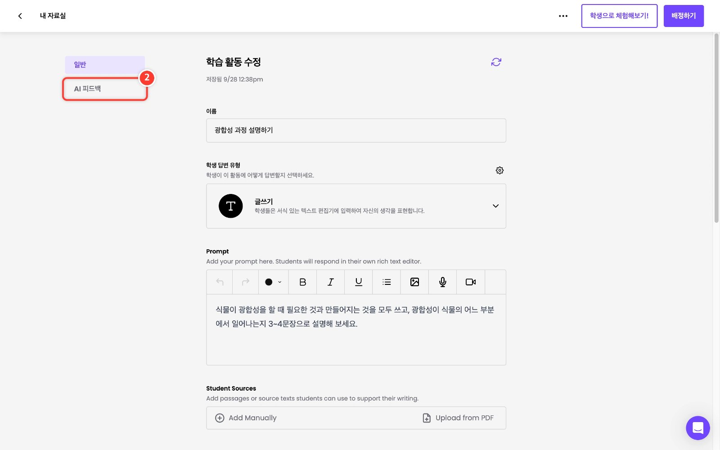Click the Student Sources label
720x450 pixels.
click(x=231, y=388)
